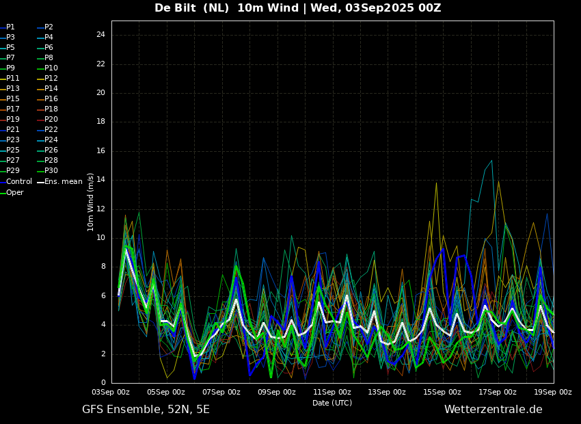
Task: Click the 11Sep 00z x-axis label
Action: (x=332, y=393)
